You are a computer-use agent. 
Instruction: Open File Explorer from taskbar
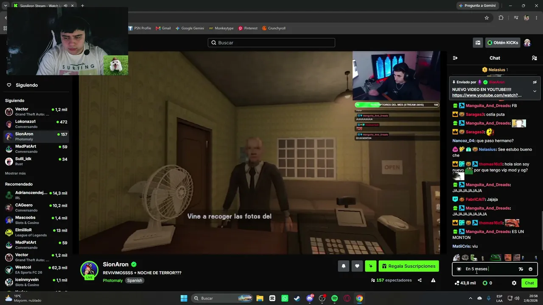[260, 298]
